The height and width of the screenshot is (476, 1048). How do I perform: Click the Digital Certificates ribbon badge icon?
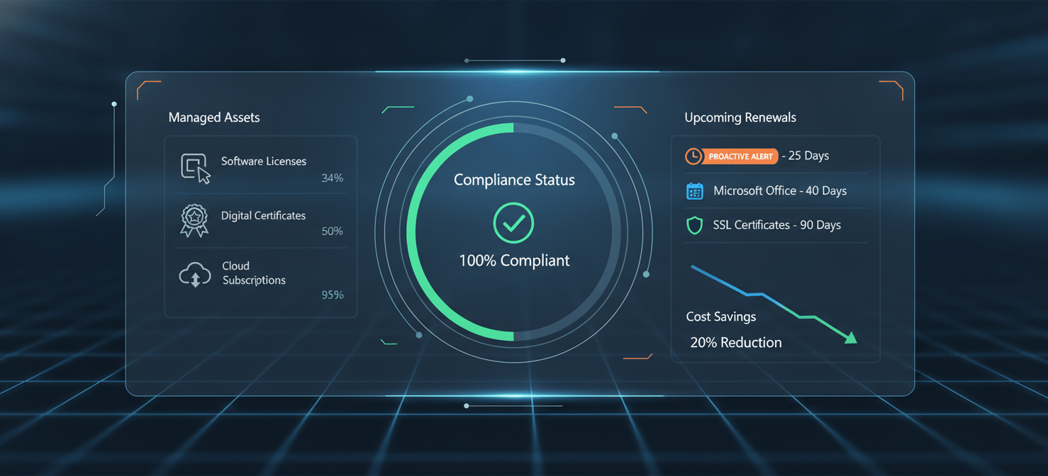(194, 220)
